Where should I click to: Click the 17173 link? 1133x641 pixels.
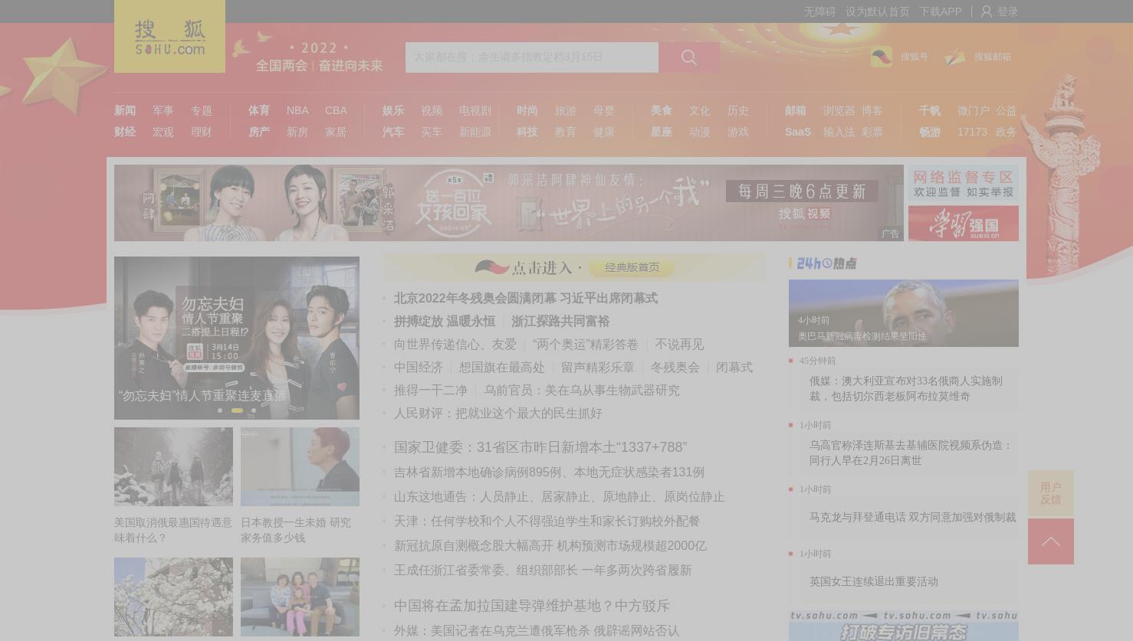(972, 132)
